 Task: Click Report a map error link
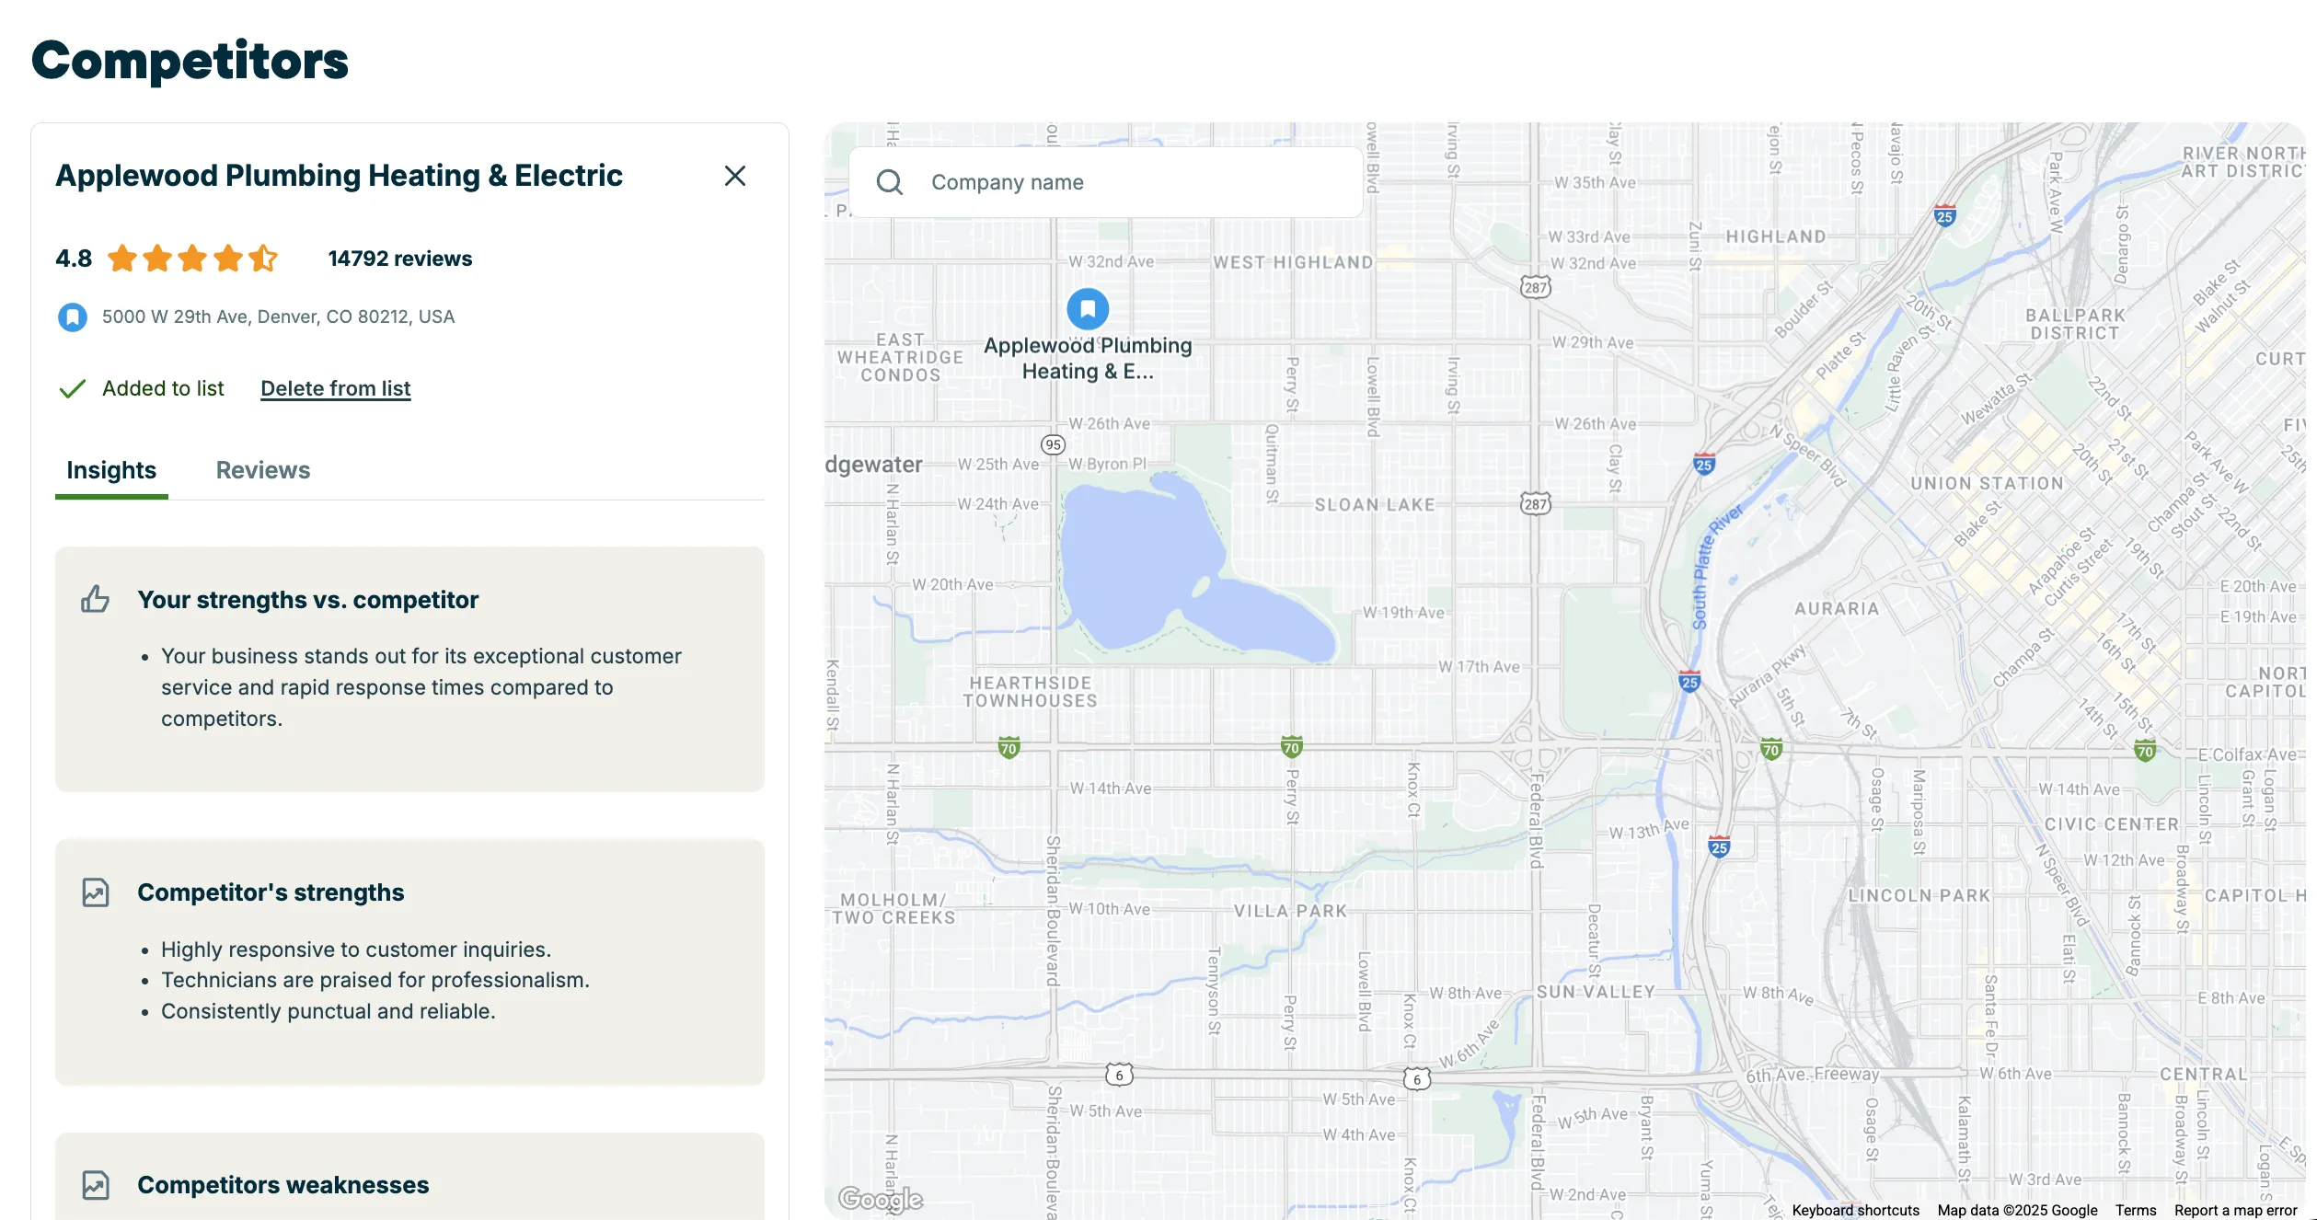[2236, 1210]
